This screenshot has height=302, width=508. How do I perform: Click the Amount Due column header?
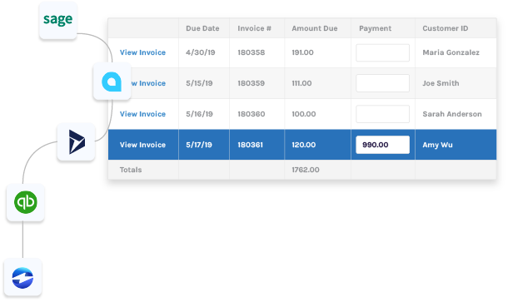[315, 28]
